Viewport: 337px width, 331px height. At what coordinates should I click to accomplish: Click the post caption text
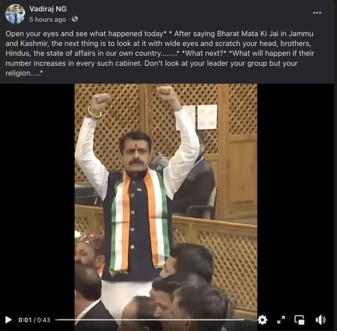[x=160, y=53]
